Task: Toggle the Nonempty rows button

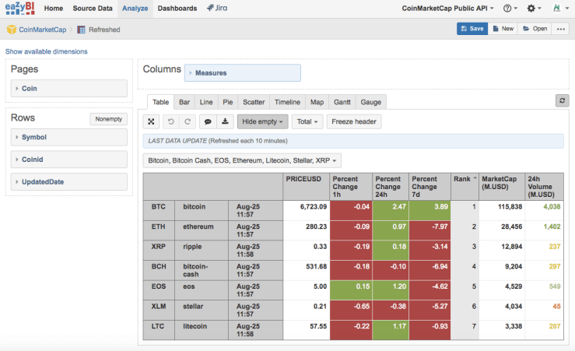Action: click(108, 119)
